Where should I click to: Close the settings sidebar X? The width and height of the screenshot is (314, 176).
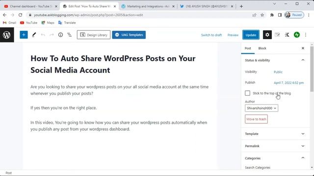coord(303,48)
